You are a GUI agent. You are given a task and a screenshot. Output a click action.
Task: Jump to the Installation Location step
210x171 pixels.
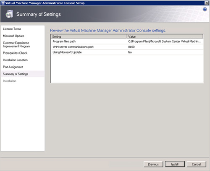click(15, 60)
